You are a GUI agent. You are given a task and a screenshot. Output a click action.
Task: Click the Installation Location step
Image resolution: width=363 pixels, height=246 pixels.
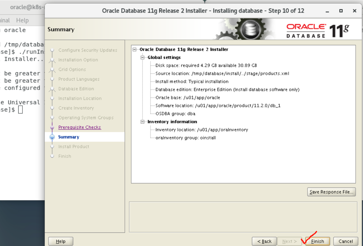pyautogui.click(x=80, y=98)
